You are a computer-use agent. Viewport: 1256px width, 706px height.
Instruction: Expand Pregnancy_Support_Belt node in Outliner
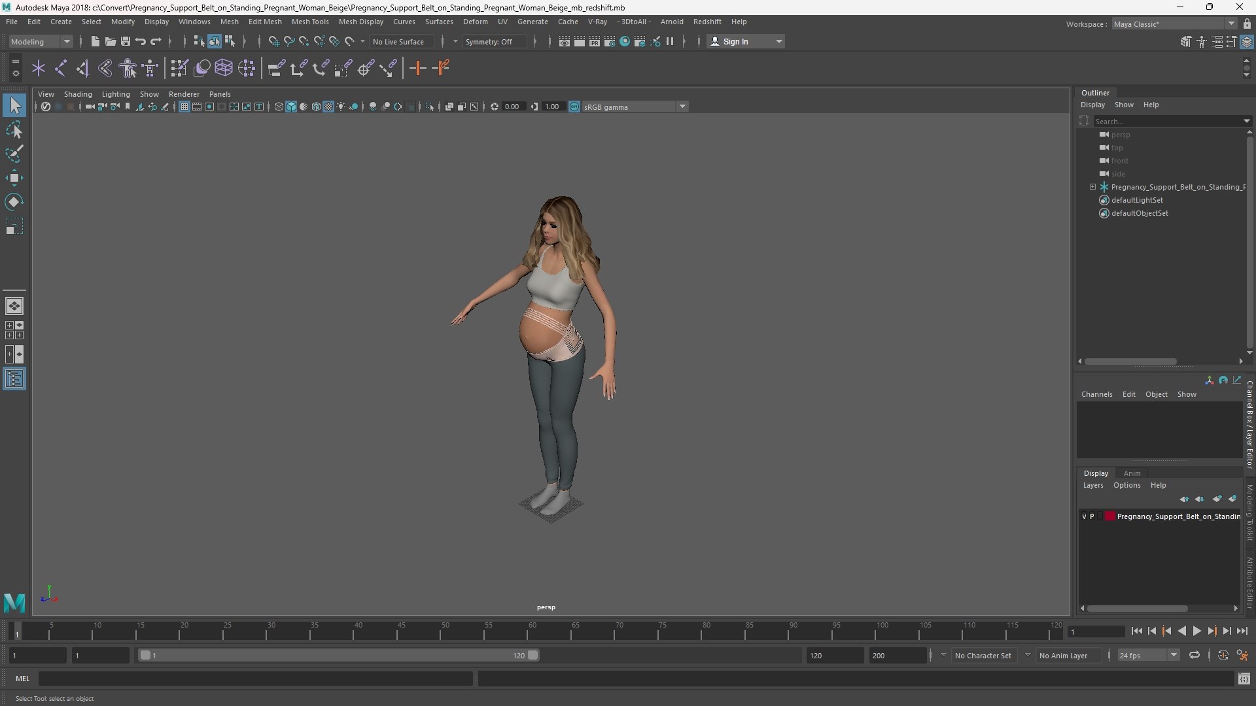pyautogui.click(x=1092, y=187)
